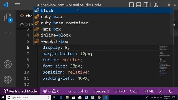This screenshot has height=100, width=178.
Task: Change file encoding 'UTF-8'
Action: [x=120, y=91]
